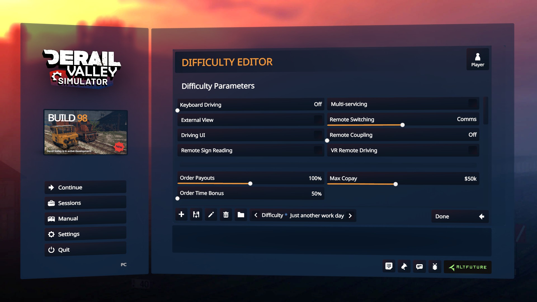Click the Keyboard Driving slider handle
Viewport: 537px width, 302px height.
[177, 110]
